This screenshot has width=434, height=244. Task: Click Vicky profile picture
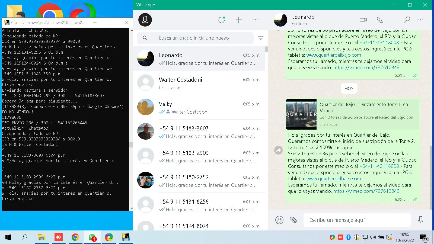146,107
